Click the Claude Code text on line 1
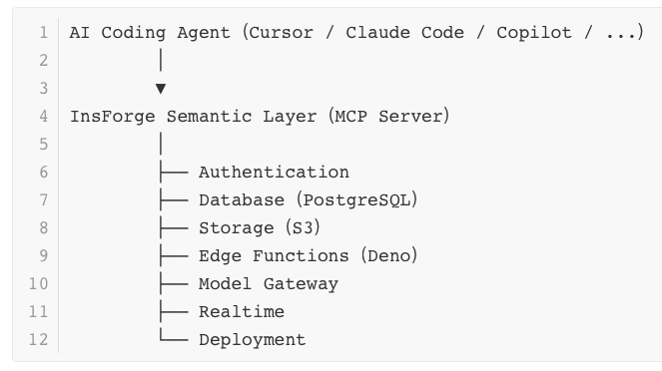The image size is (662, 371). pyautogui.click(x=404, y=33)
